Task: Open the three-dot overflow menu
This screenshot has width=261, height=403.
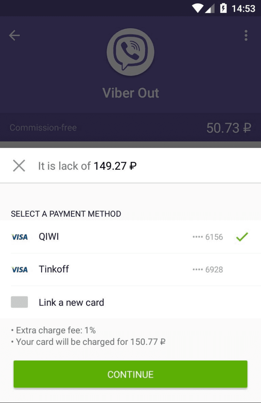Action: (246, 35)
